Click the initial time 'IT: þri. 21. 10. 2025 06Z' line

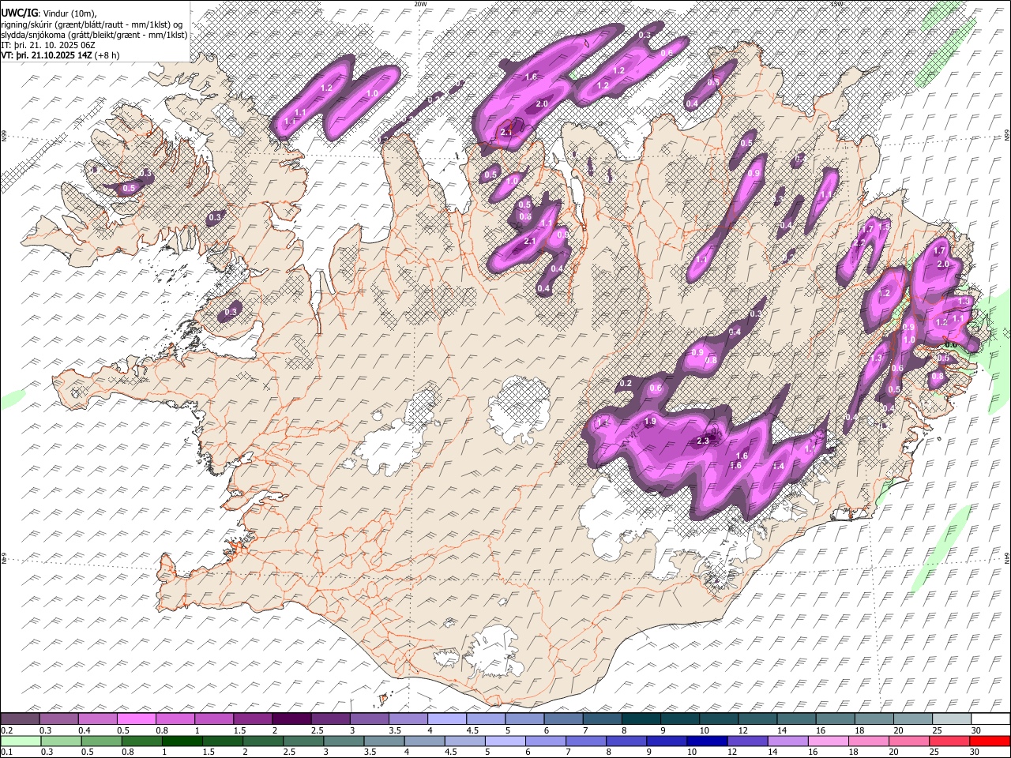48,45
